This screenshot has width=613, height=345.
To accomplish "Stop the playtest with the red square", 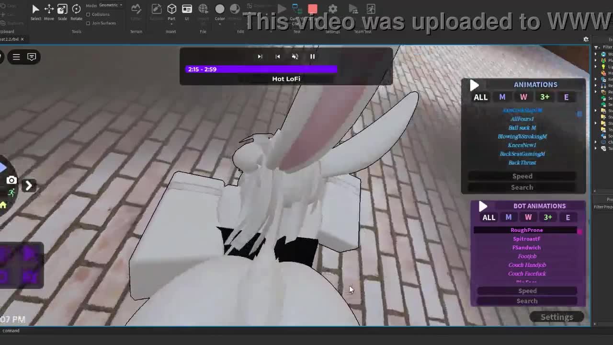I will (x=312, y=9).
